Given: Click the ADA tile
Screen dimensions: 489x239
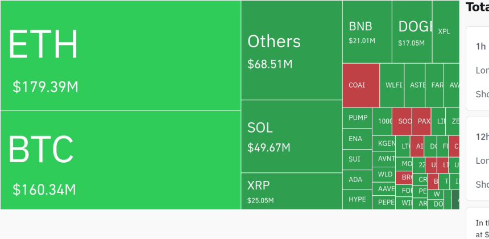Looking at the screenshot, I should [x=356, y=180].
